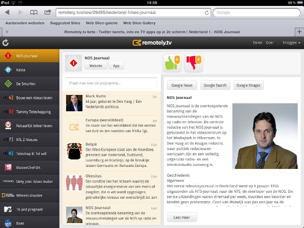
Task: Select 16 and pregnant MTV icon
Action: (8, 209)
